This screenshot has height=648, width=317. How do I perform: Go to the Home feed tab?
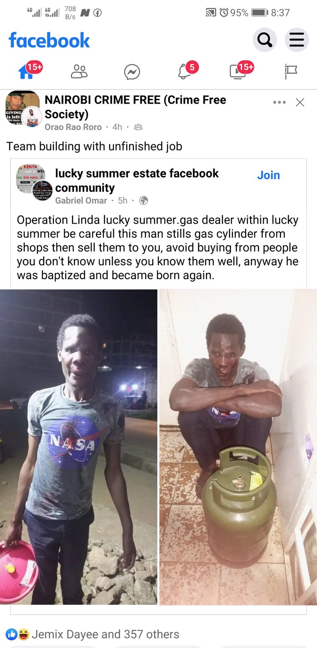(x=26, y=71)
